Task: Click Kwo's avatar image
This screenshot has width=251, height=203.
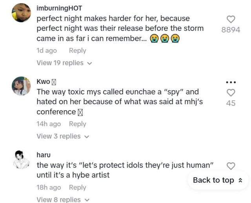Action: pyautogui.click(x=21, y=86)
